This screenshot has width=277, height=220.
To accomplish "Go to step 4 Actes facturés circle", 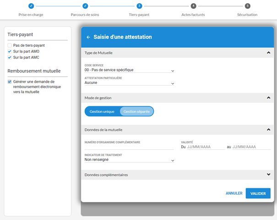I will (193, 6).
